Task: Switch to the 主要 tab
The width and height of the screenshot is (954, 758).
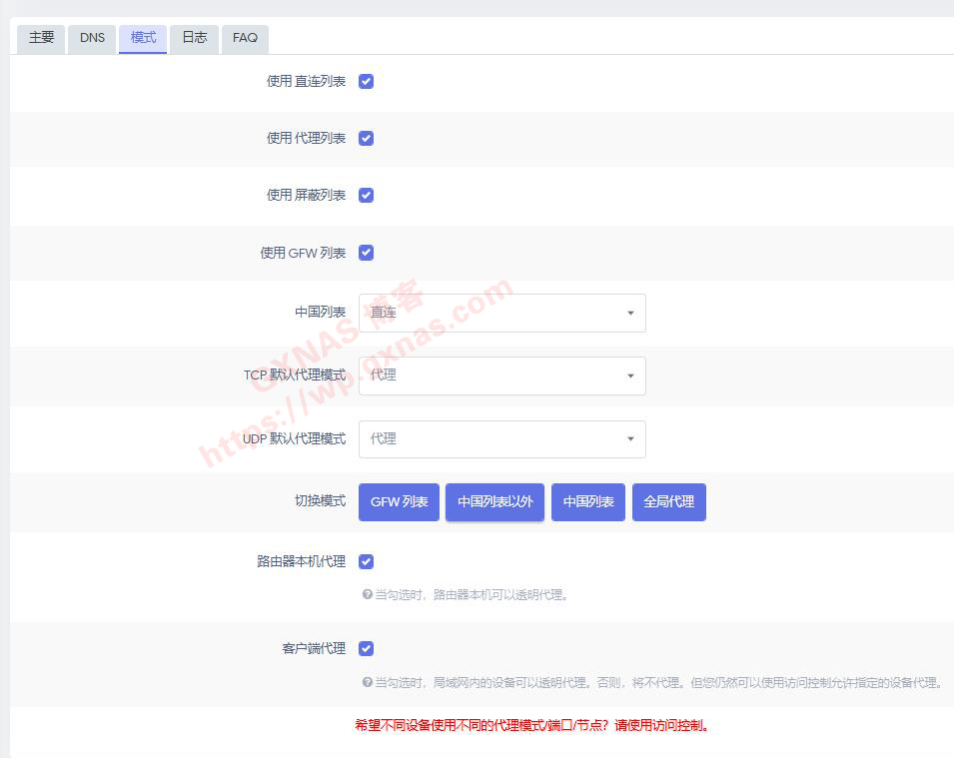Action: click(x=41, y=38)
